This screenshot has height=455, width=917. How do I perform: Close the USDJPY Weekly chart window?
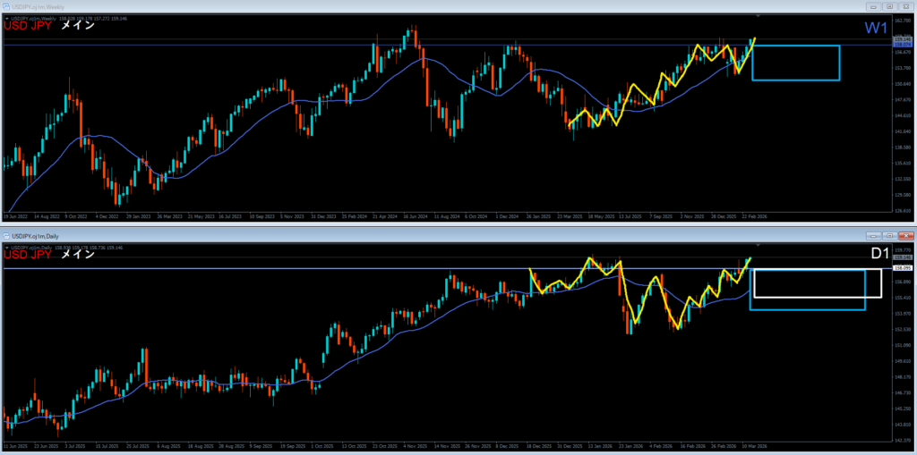(x=906, y=6)
